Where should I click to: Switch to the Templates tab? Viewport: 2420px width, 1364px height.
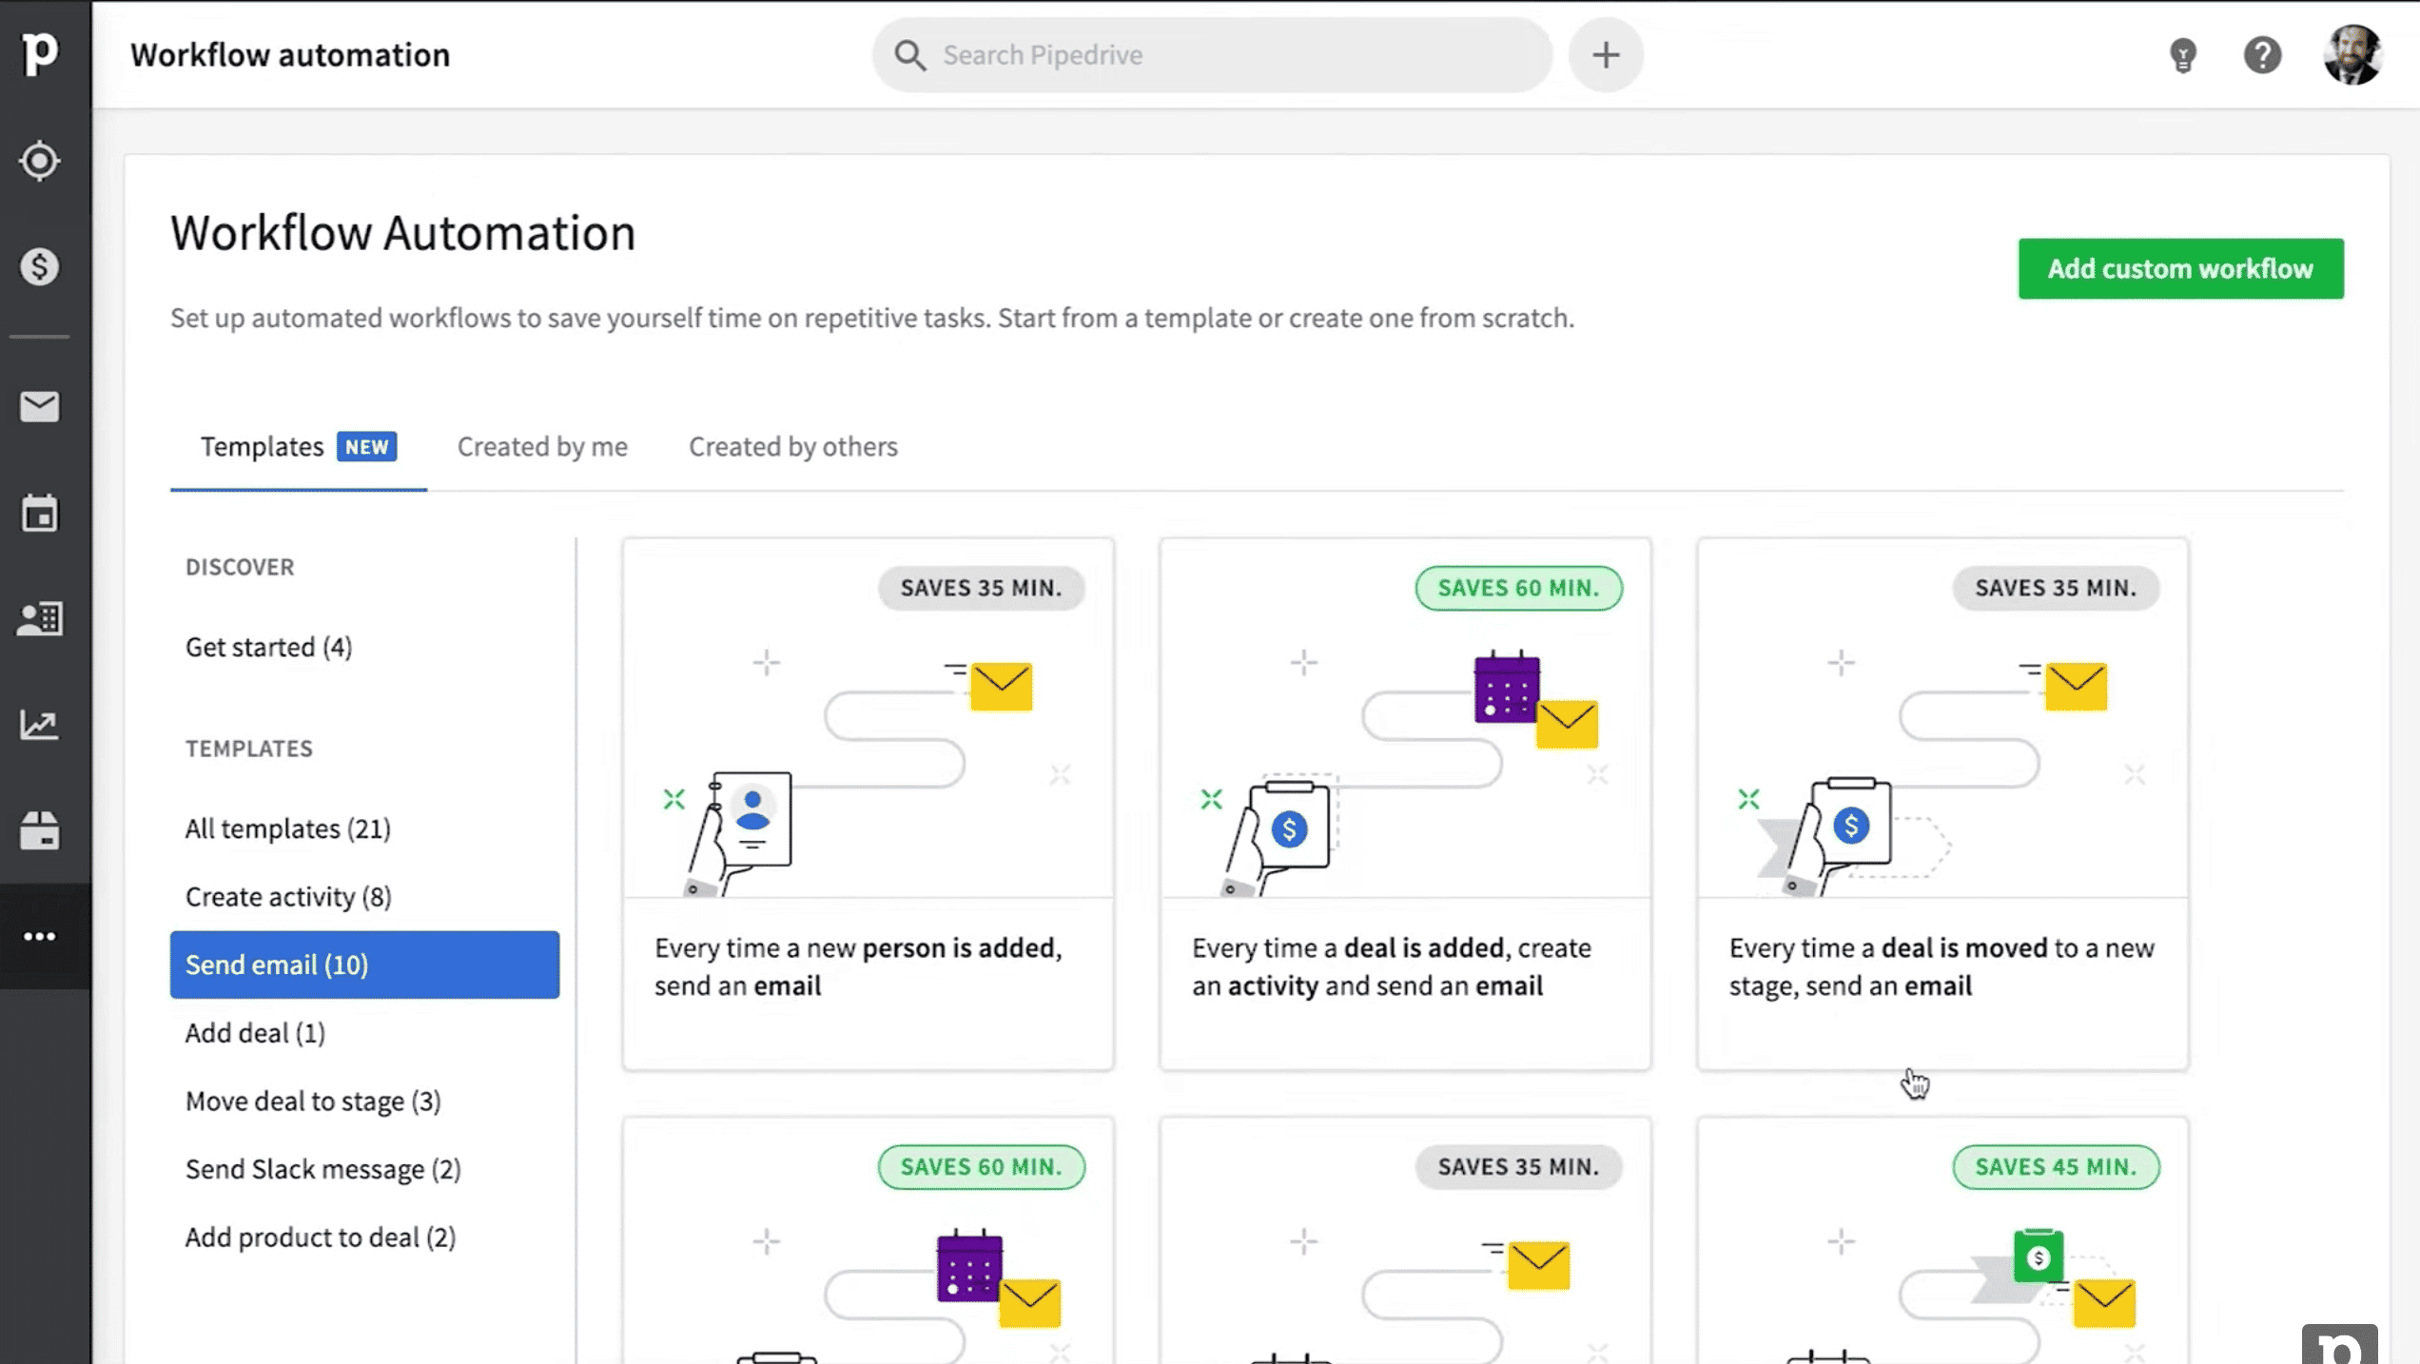click(298, 447)
